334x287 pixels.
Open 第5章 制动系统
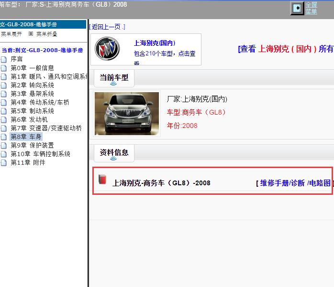pos(32,111)
